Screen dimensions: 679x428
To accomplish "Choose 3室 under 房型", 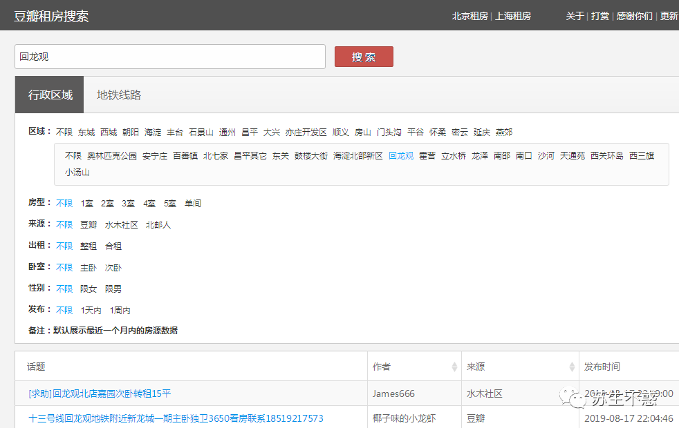I will 128,203.
